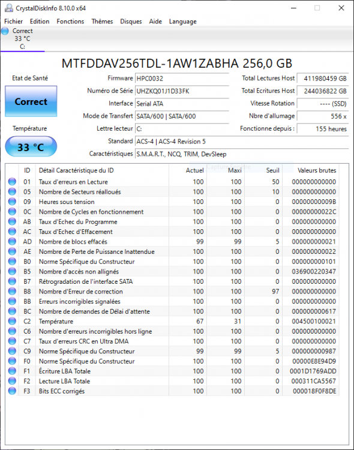The image size is (354, 450).
Task: Click the CrystalDiskInfo app icon in title bar
Action: 8,8
